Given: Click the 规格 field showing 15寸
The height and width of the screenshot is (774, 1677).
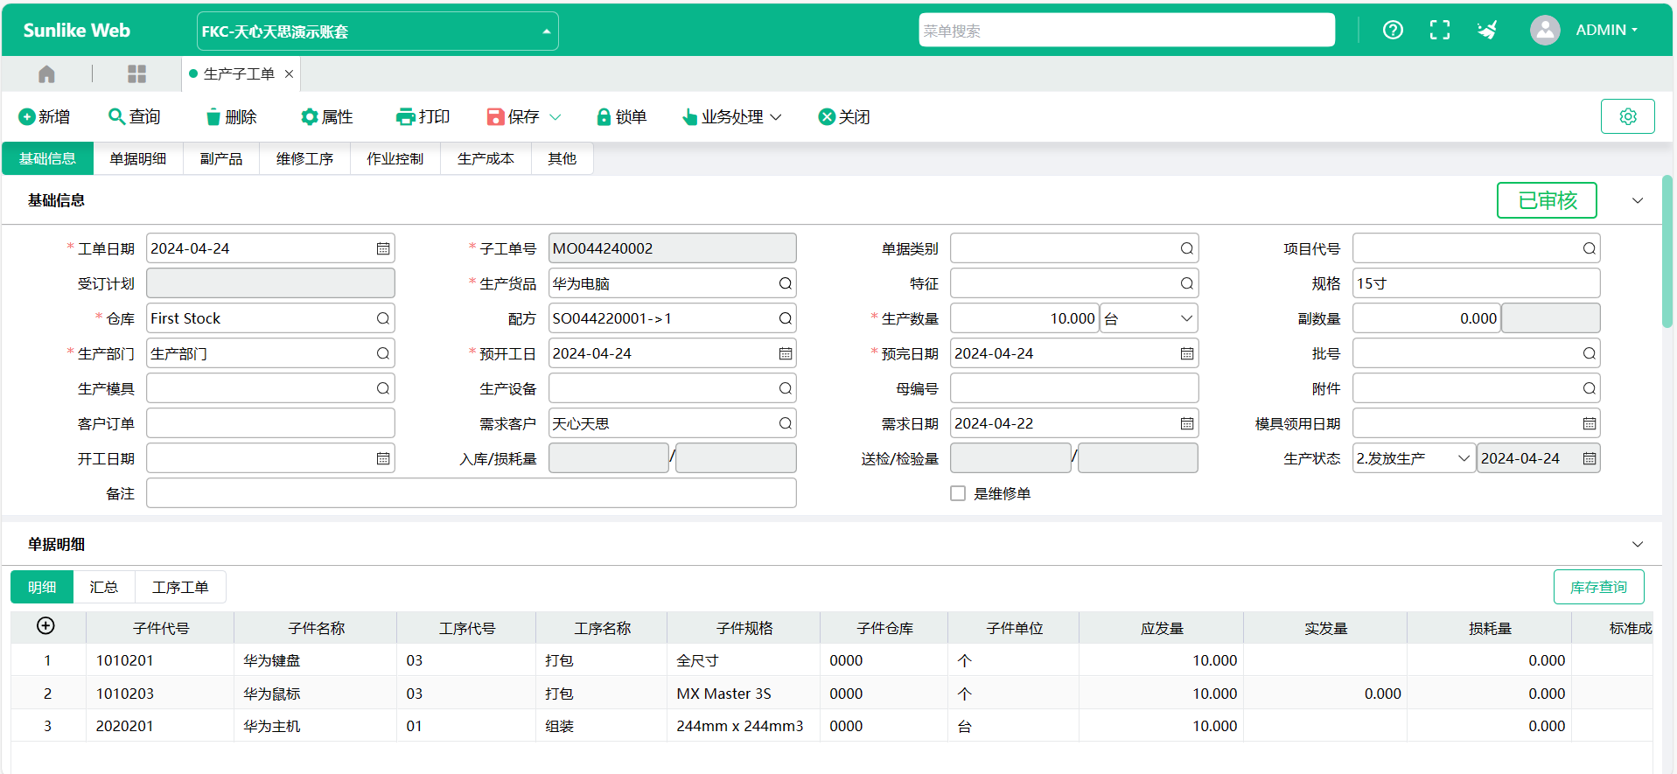Looking at the screenshot, I should coord(1476,283).
